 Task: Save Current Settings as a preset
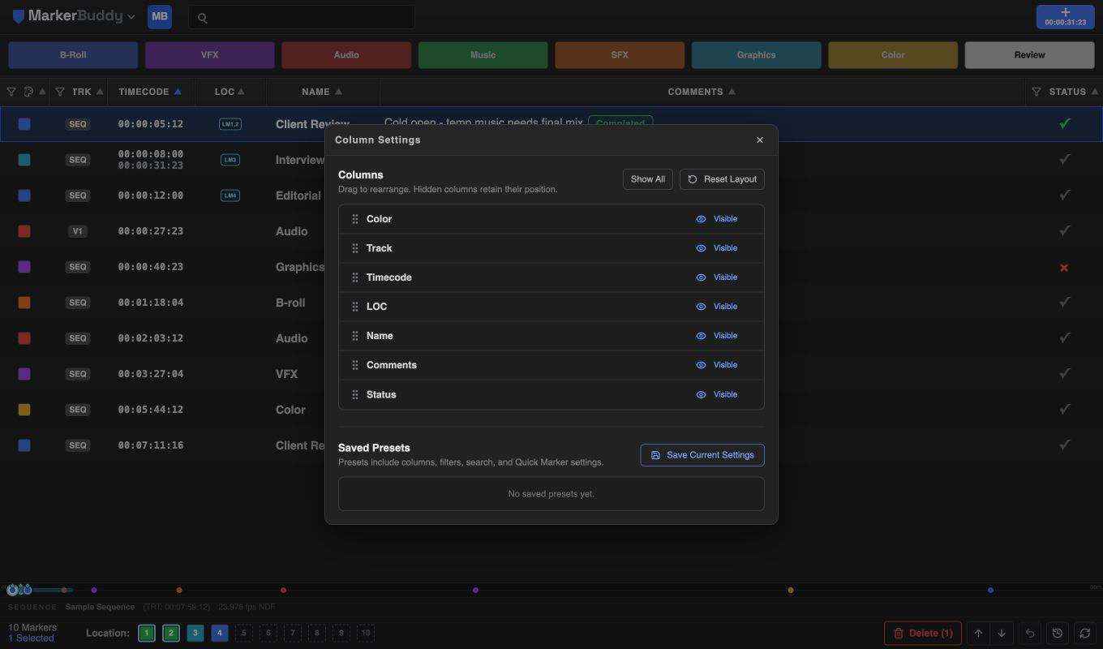coord(702,455)
